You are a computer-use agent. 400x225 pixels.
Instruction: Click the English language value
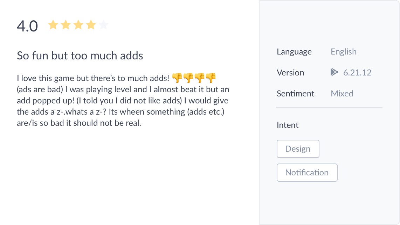343,52
